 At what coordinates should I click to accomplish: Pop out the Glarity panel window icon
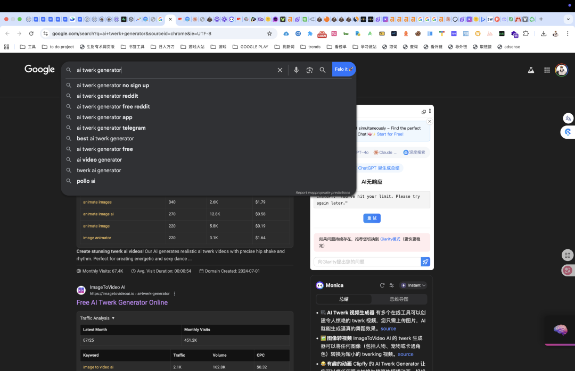coord(424,112)
